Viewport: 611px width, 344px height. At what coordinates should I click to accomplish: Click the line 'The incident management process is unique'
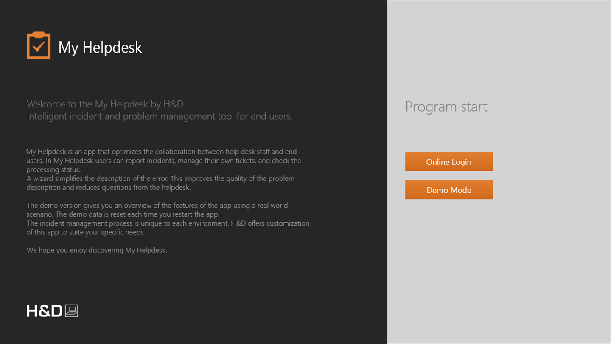pyautogui.click(x=168, y=223)
